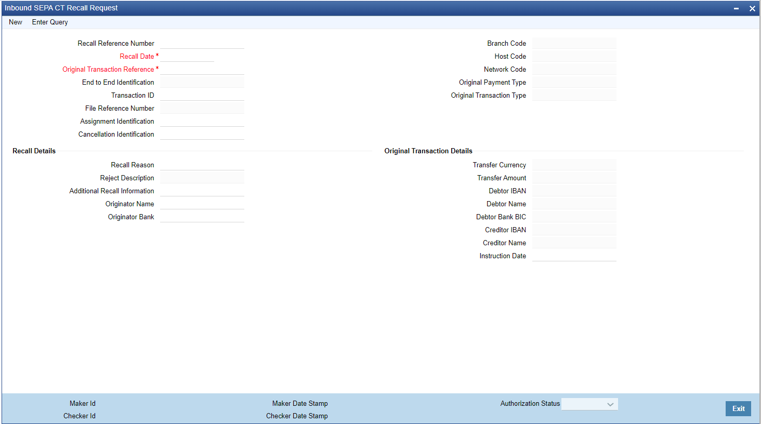Click the Checker Id label
Viewport: 761px width, 424px height.
click(x=80, y=416)
